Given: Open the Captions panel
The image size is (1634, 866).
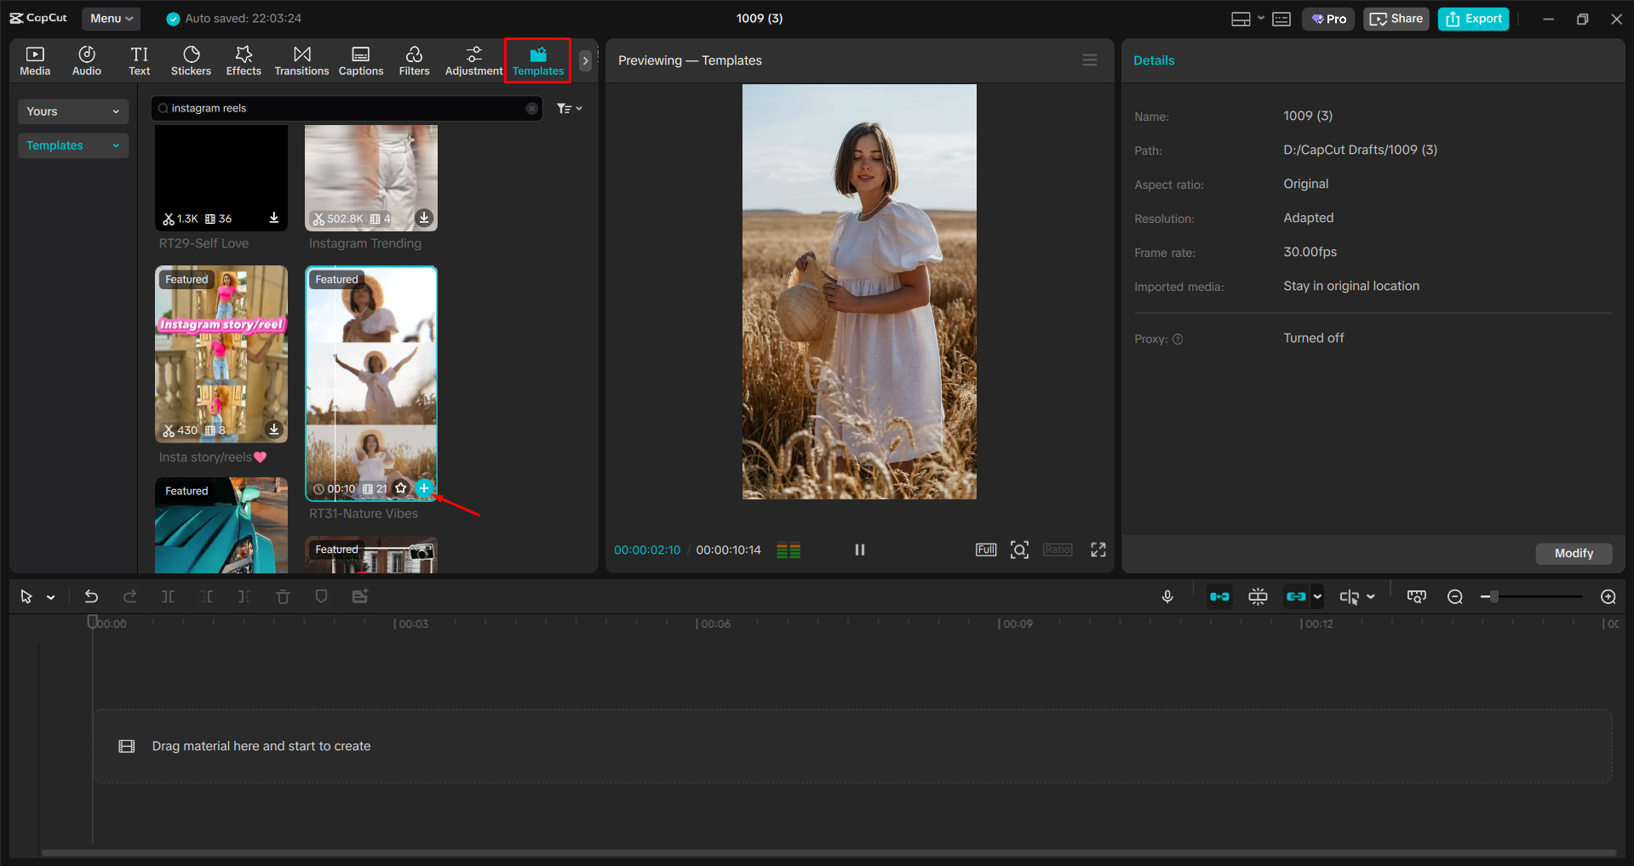Looking at the screenshot, I should coord(360,60).
